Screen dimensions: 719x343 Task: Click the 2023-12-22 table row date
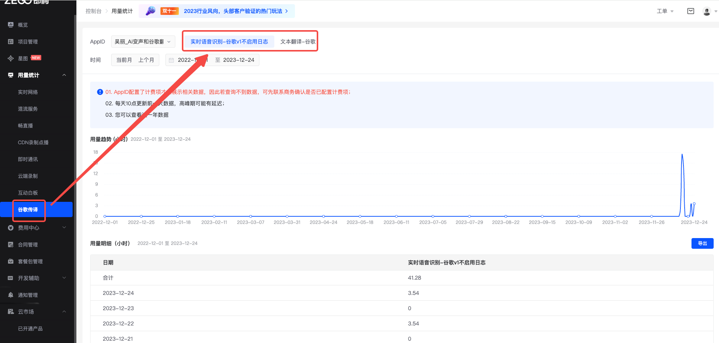pyautogui.click(x=118, y=324)
